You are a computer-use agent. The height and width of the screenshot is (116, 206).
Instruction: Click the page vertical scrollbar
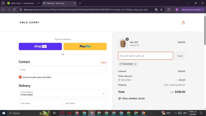[x=205, y=31]
